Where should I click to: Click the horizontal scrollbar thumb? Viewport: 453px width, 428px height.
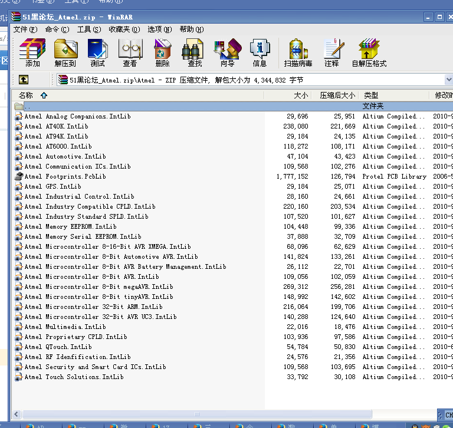[x=197, y=414]
